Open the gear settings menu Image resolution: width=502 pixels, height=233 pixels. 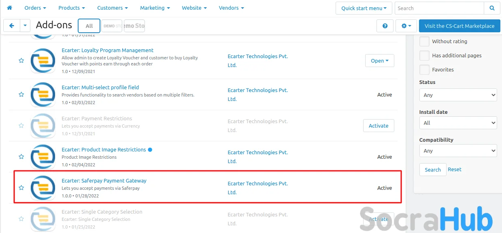(406, 26)
